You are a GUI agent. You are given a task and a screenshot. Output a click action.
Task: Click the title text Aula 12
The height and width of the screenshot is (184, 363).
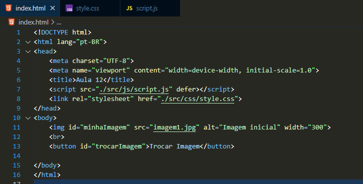pos(90,80)
